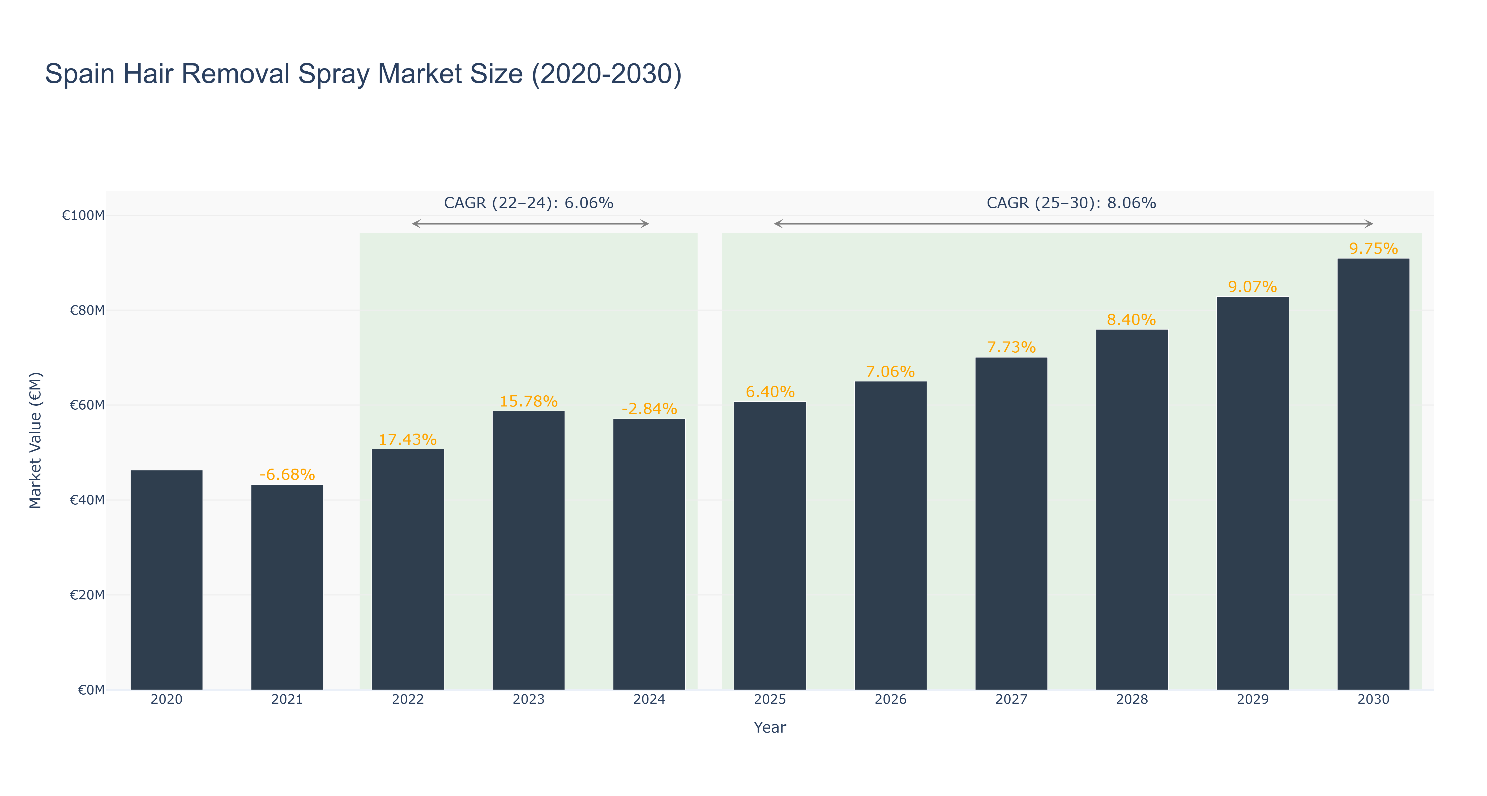Click the Year axis title
The image size is (1487, 796).
[x=770, y=727]
